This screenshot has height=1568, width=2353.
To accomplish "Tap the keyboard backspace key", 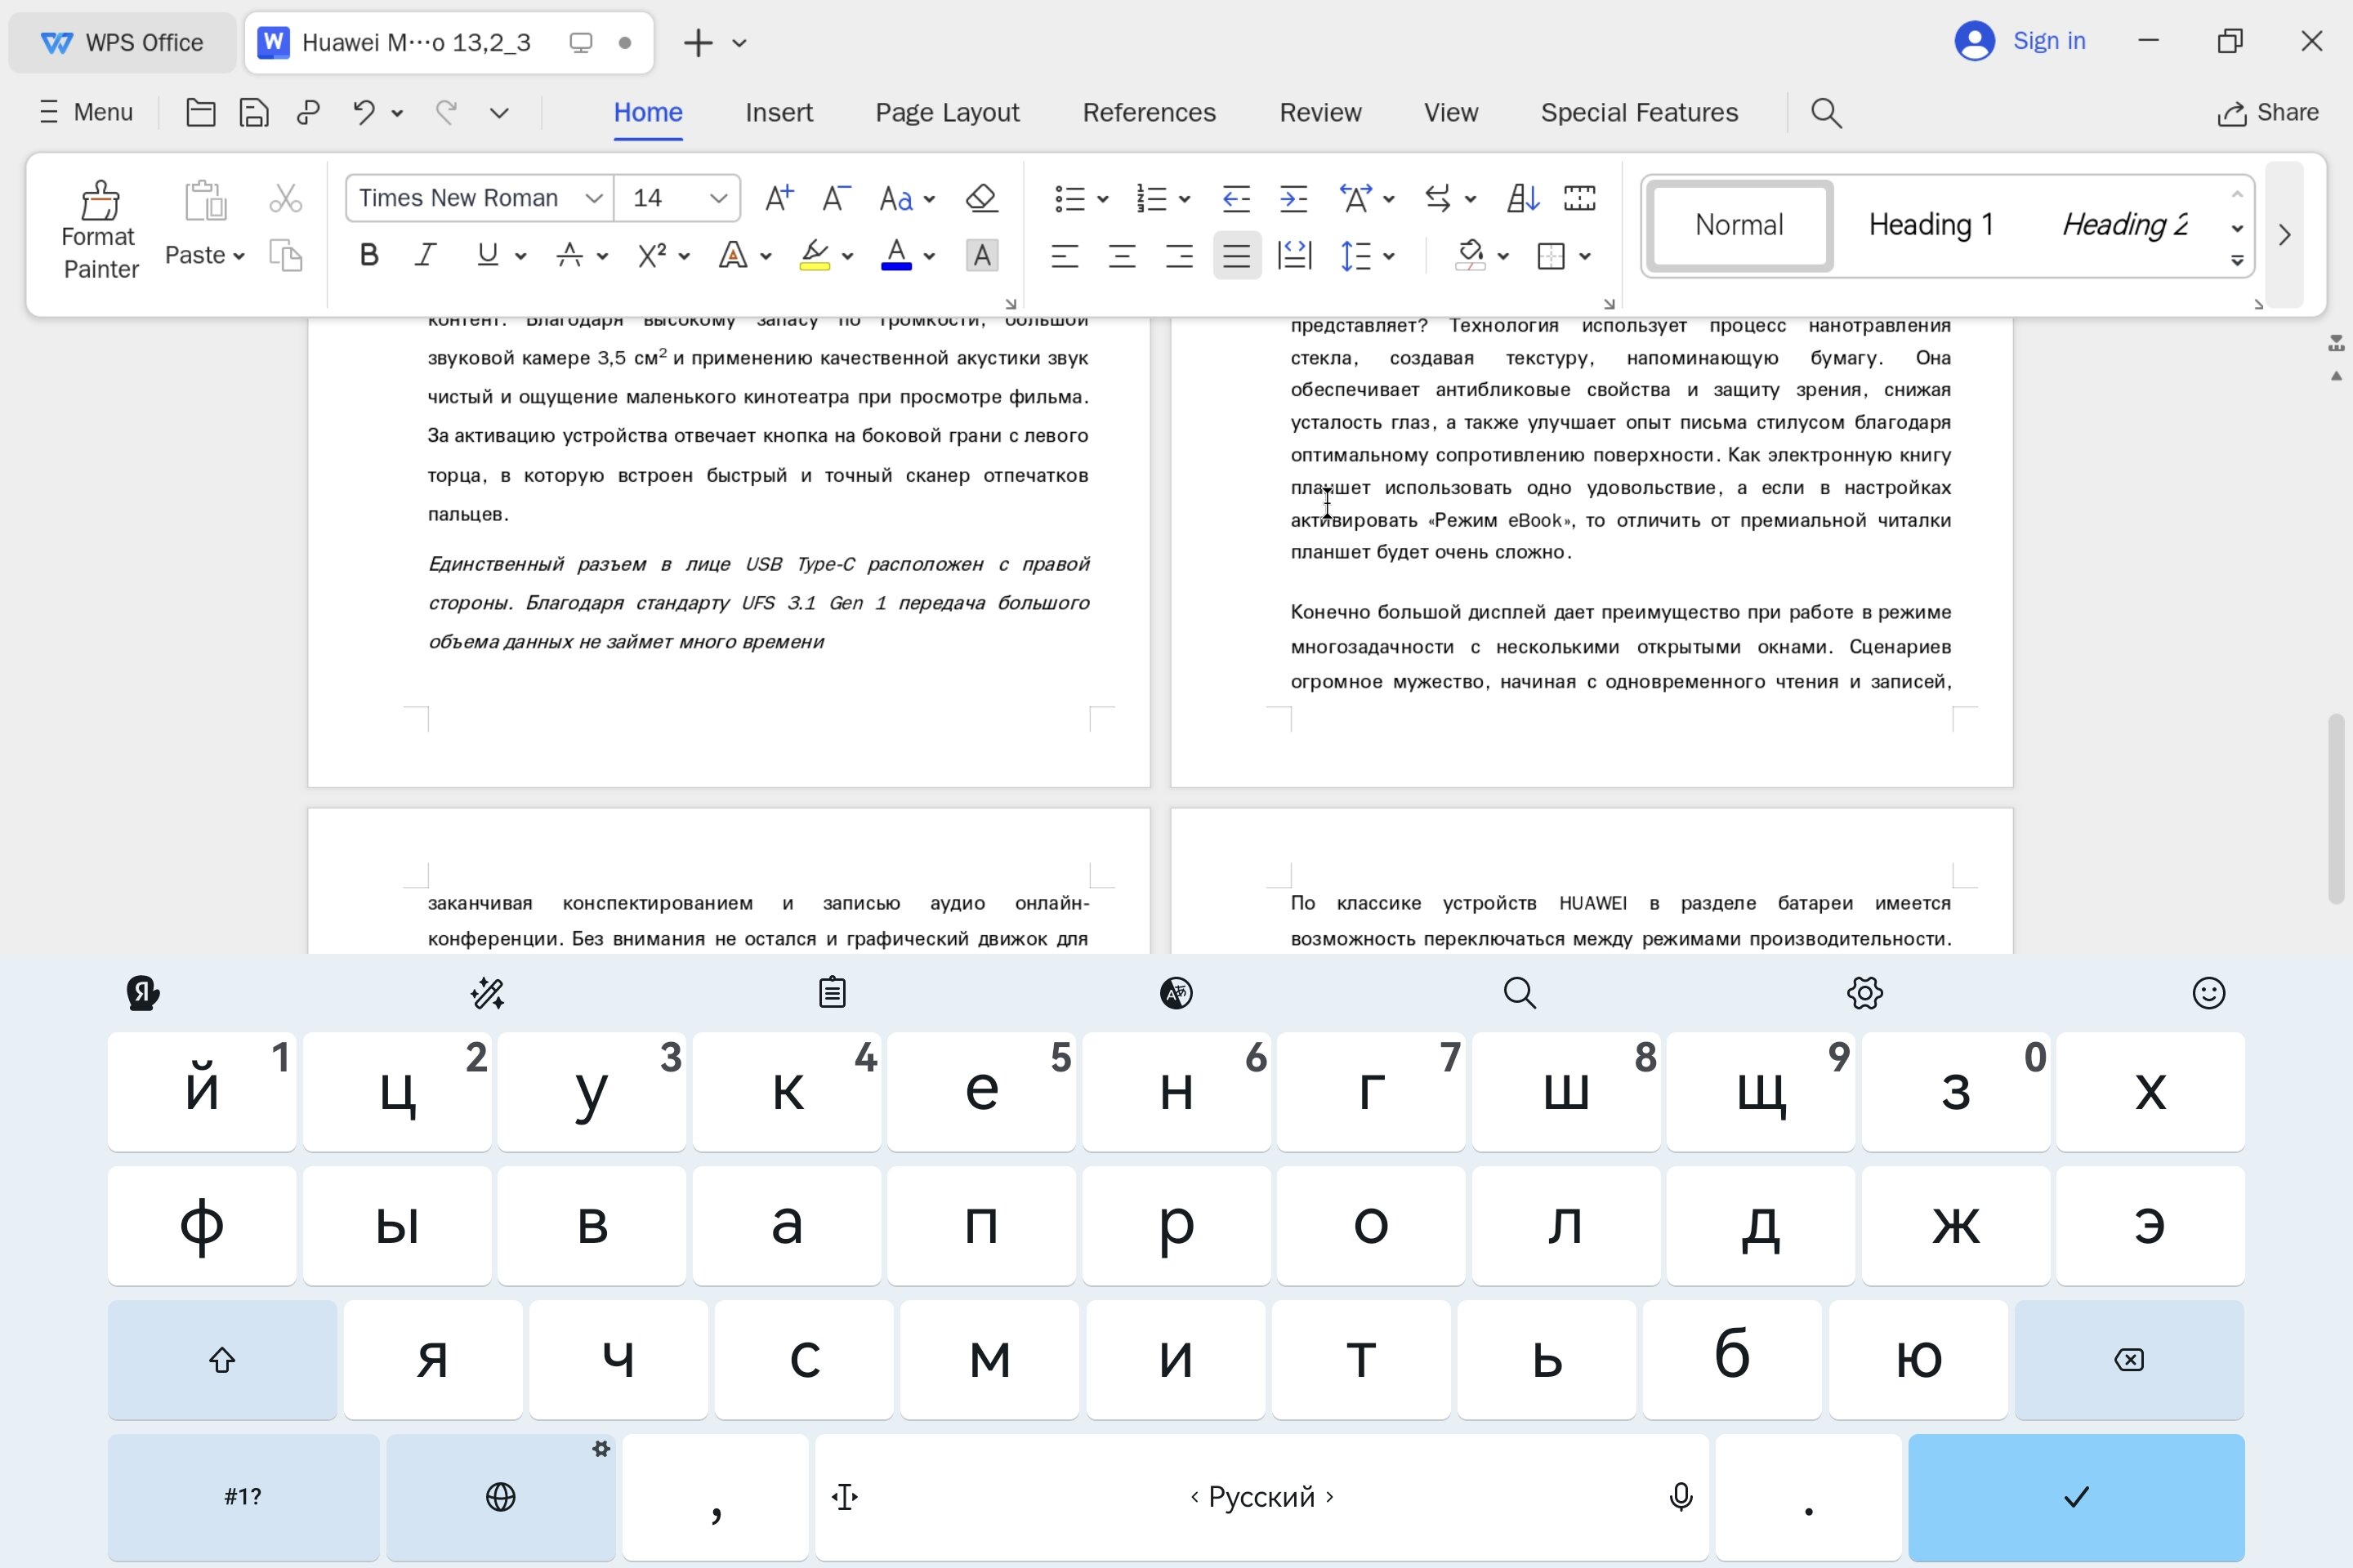I will [x=2129, y=1359].
